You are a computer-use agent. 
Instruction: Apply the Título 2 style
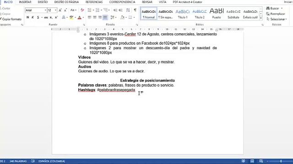(x=200, y=14)
